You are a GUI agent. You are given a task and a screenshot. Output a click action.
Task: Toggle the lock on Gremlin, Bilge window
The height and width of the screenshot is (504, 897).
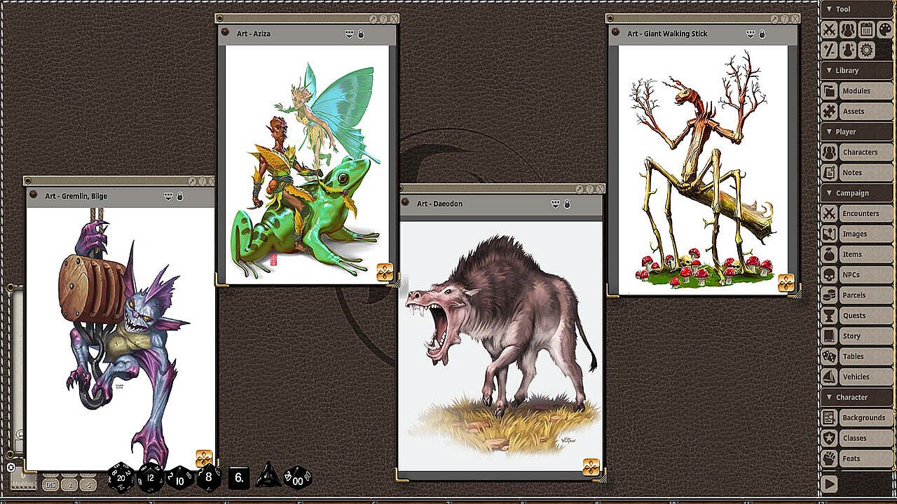180,196
